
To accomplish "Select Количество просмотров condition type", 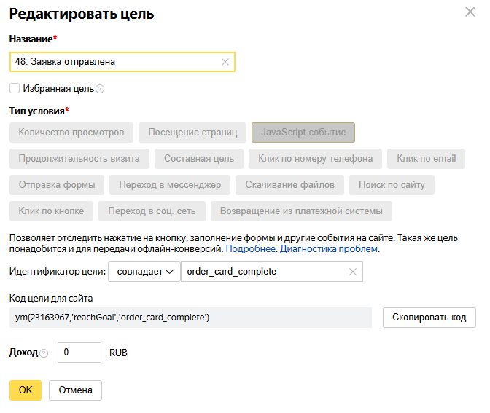I will [71, 133].
